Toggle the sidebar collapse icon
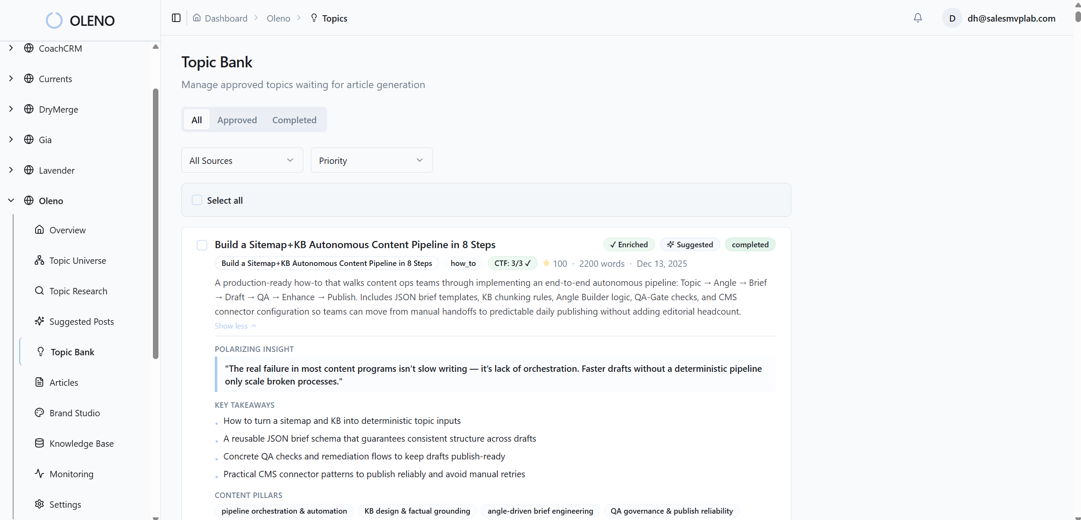 [176, 18]
